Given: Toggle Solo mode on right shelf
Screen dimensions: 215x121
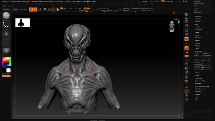Looking at the screenshot, I should coord(186,95).
